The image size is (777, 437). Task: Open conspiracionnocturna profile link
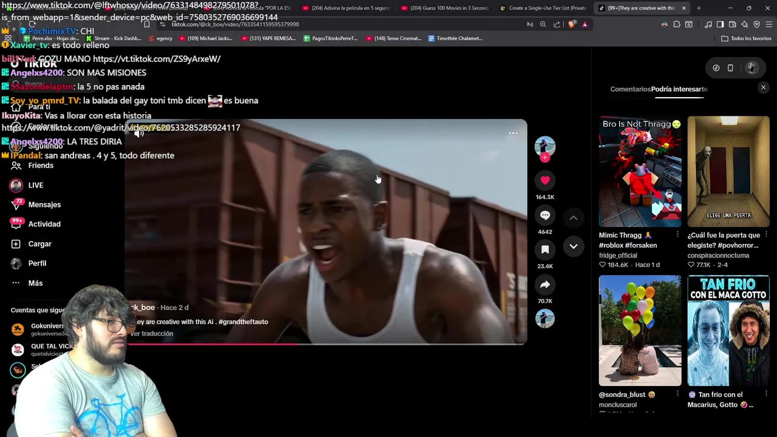pyautogui.click(x=718, y=256)
